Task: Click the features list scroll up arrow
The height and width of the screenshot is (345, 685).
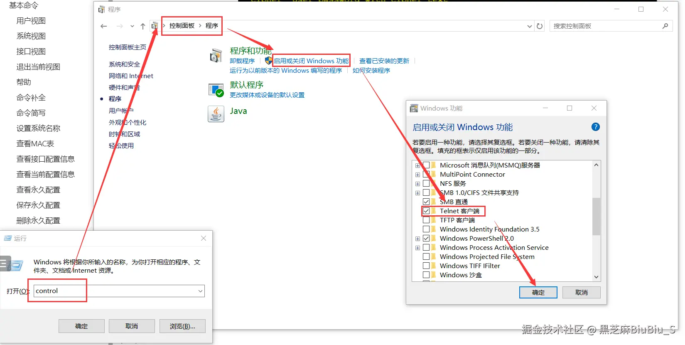Action: click(596, 165)
